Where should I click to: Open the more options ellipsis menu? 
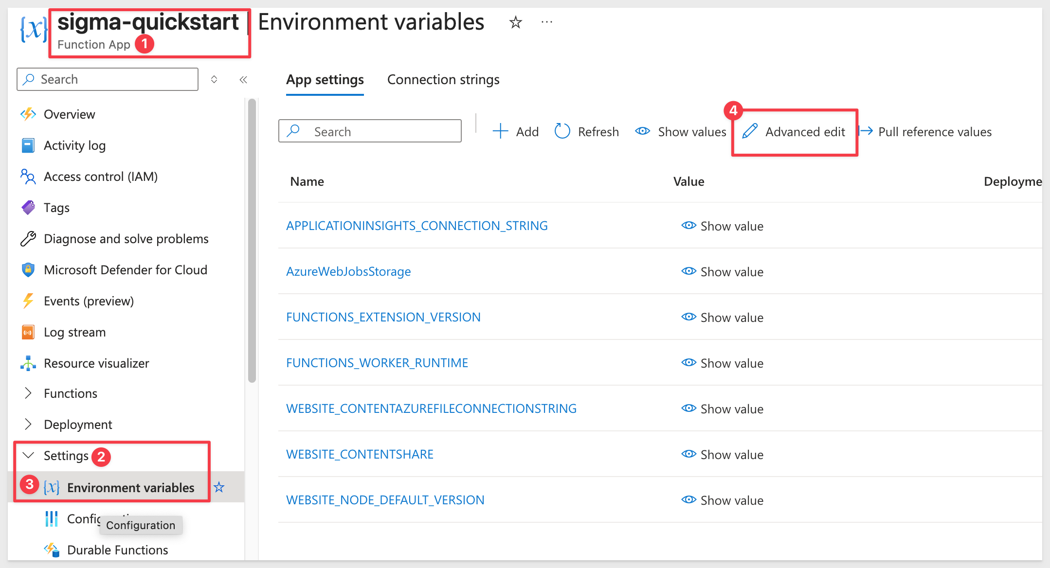coord(547,22)
